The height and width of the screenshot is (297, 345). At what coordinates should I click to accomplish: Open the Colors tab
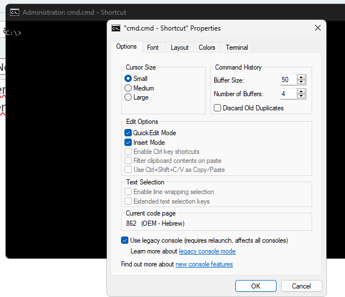(207, 48)
